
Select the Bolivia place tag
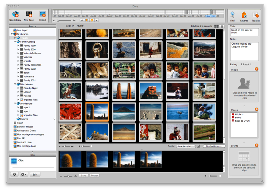pos(238,118)
